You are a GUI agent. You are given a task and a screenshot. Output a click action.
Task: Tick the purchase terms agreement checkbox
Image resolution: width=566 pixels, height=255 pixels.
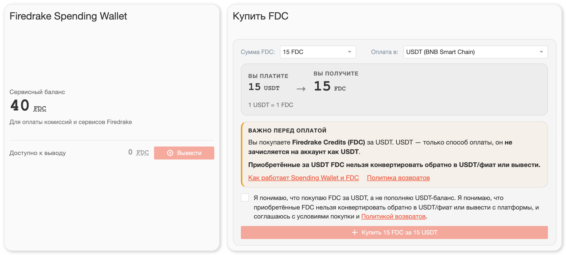click(245, 197)
